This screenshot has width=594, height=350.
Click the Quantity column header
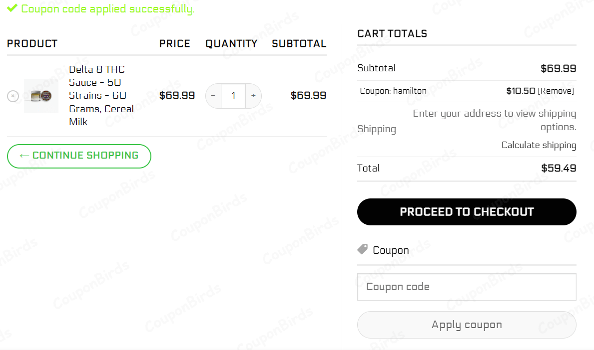[x=231, y=44]
